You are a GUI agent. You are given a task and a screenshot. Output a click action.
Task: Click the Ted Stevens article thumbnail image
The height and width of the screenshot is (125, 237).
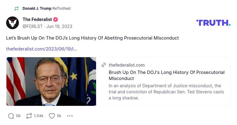click(51, 82)
